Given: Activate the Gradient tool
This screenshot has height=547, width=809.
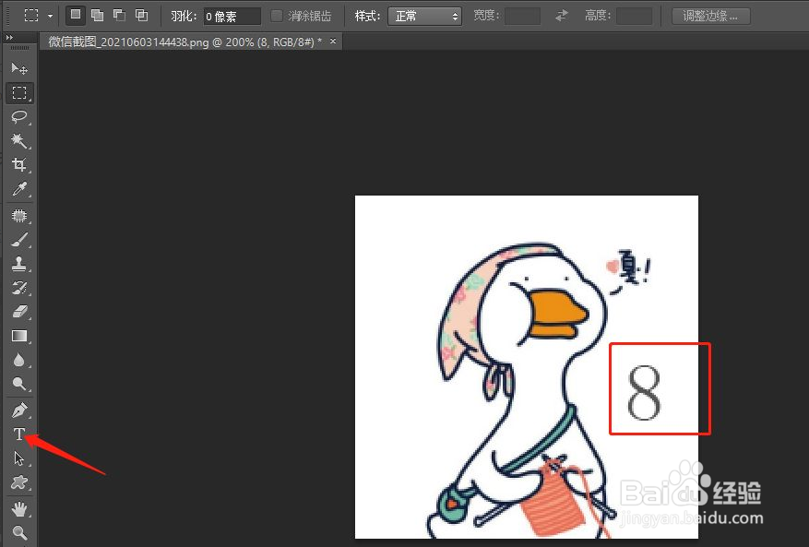Looking at the screenshot, I should pyautogui.click(x=18, y=336).
